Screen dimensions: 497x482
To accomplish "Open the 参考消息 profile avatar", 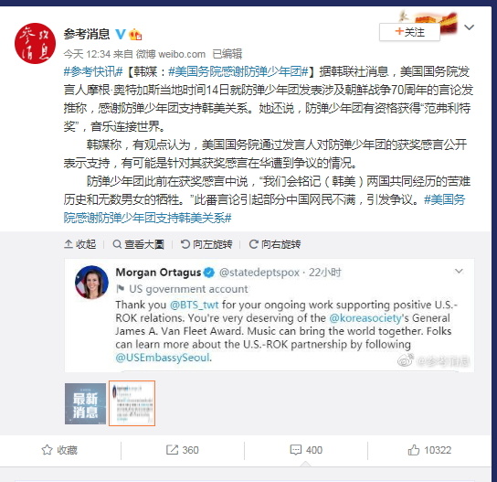I will [x=35, y=43].
